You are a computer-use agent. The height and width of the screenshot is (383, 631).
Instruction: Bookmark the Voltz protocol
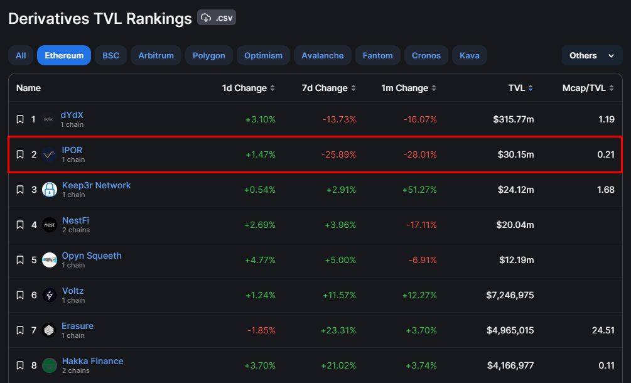tap(20, 295)
